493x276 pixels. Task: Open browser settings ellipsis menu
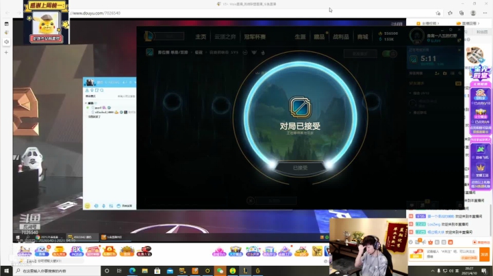coord(485,13)
